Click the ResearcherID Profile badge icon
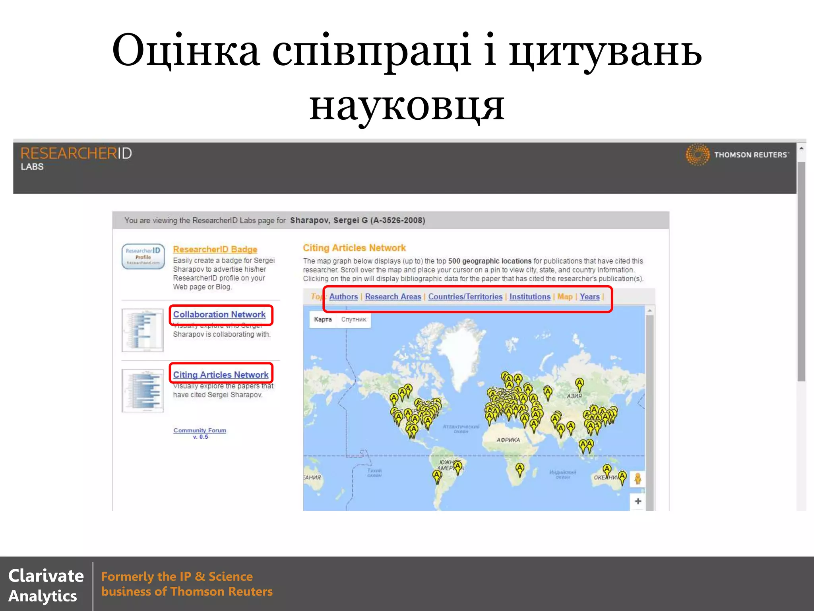Image resolution: width=814 pixels, height=611 pixels. pyautogui.click(x=143, y=257)
